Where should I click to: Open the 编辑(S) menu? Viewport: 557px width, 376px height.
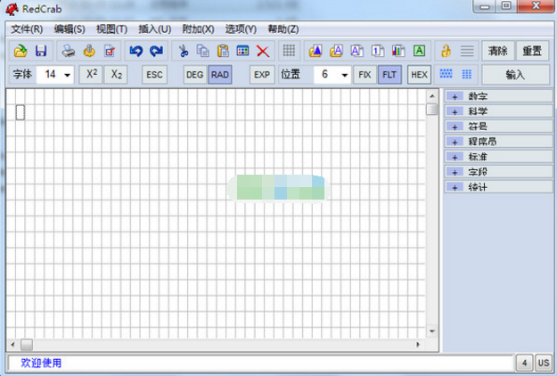click(70, 29)
